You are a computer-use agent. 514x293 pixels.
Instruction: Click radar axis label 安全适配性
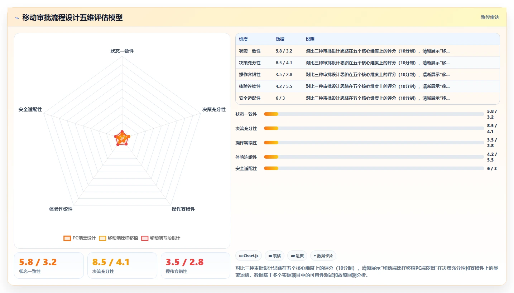[30, 110]
